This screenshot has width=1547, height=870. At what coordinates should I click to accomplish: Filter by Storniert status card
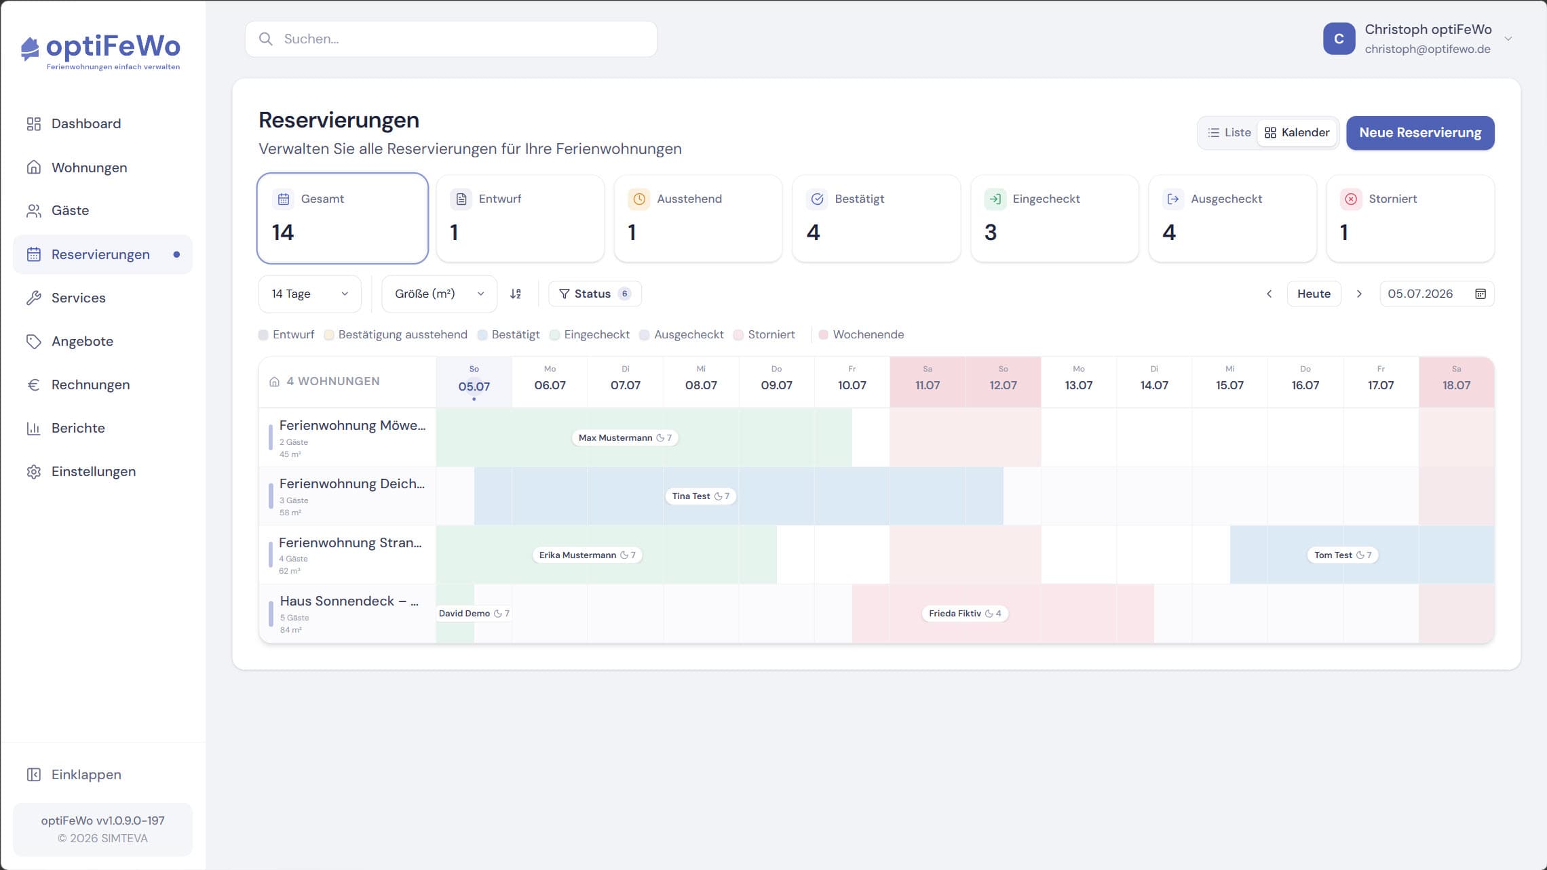[x=1410, y=218]
